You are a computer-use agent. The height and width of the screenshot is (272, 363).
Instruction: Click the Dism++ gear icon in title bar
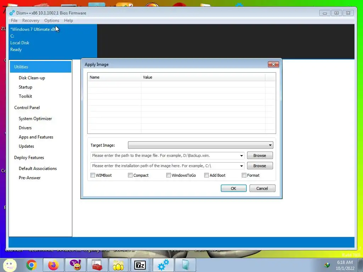[12, 13]
